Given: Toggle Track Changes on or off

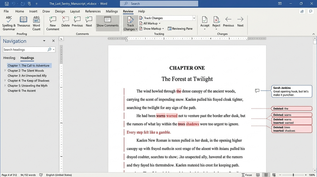Looking at the screenshot, I should coord(130,21).
